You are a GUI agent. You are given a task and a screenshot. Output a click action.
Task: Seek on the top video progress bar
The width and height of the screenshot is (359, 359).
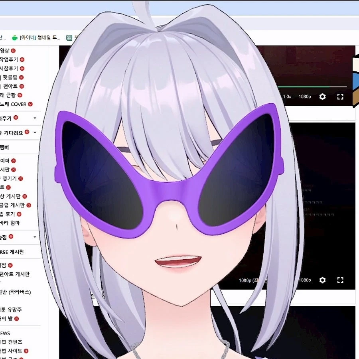point(312,87)
